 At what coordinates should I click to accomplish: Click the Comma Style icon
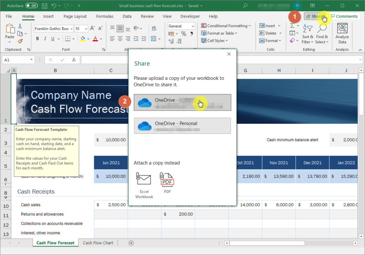pos(191,34)
